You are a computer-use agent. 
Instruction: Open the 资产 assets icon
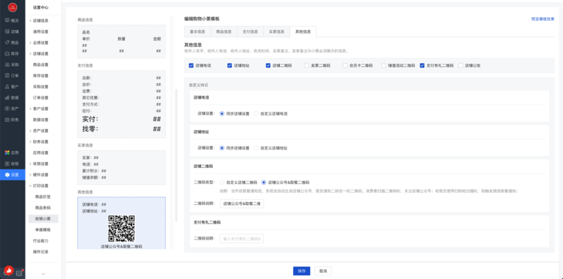click(7, 109)
